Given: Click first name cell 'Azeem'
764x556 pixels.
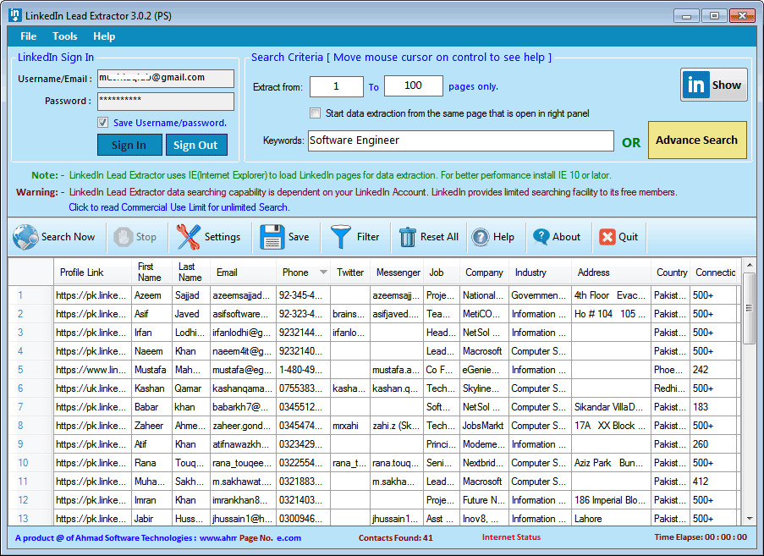Looking at the screenshot, I should tap(151, 295).
